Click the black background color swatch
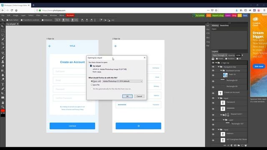 [x=3, y=115]
